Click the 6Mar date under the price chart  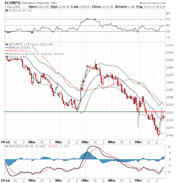point(112,142)
